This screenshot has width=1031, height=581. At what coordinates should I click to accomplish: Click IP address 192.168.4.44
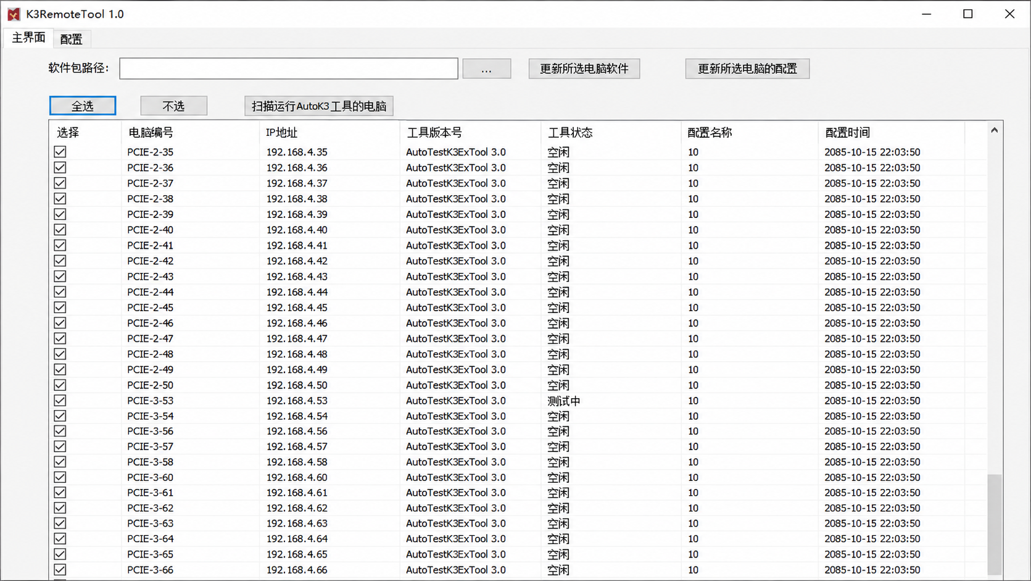297,292
